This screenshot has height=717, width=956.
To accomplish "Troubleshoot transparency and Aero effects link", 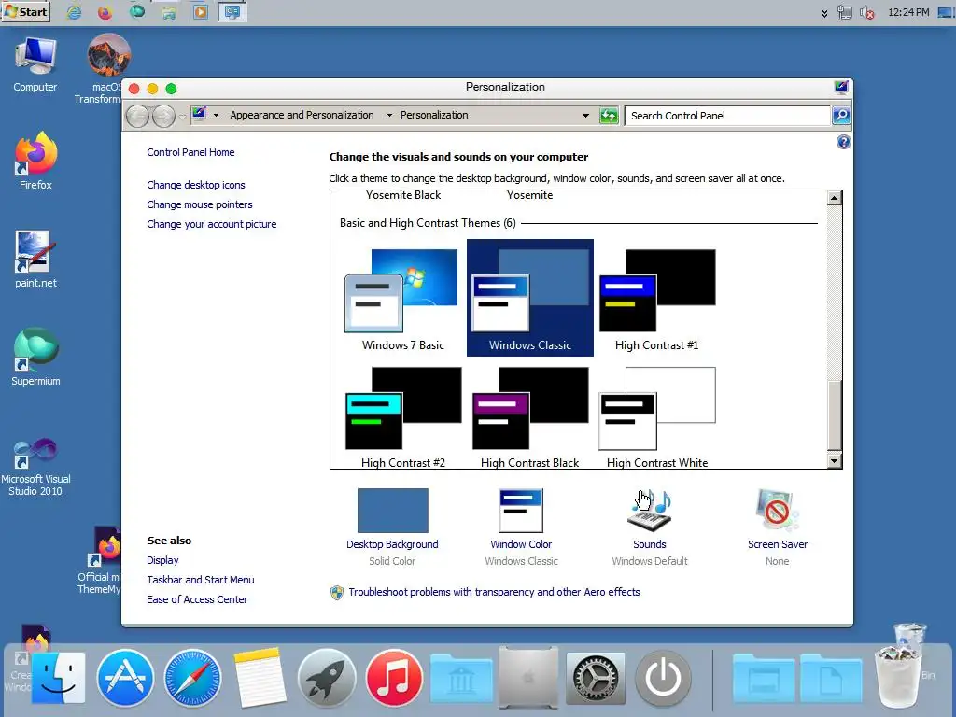I will (494, 592).
